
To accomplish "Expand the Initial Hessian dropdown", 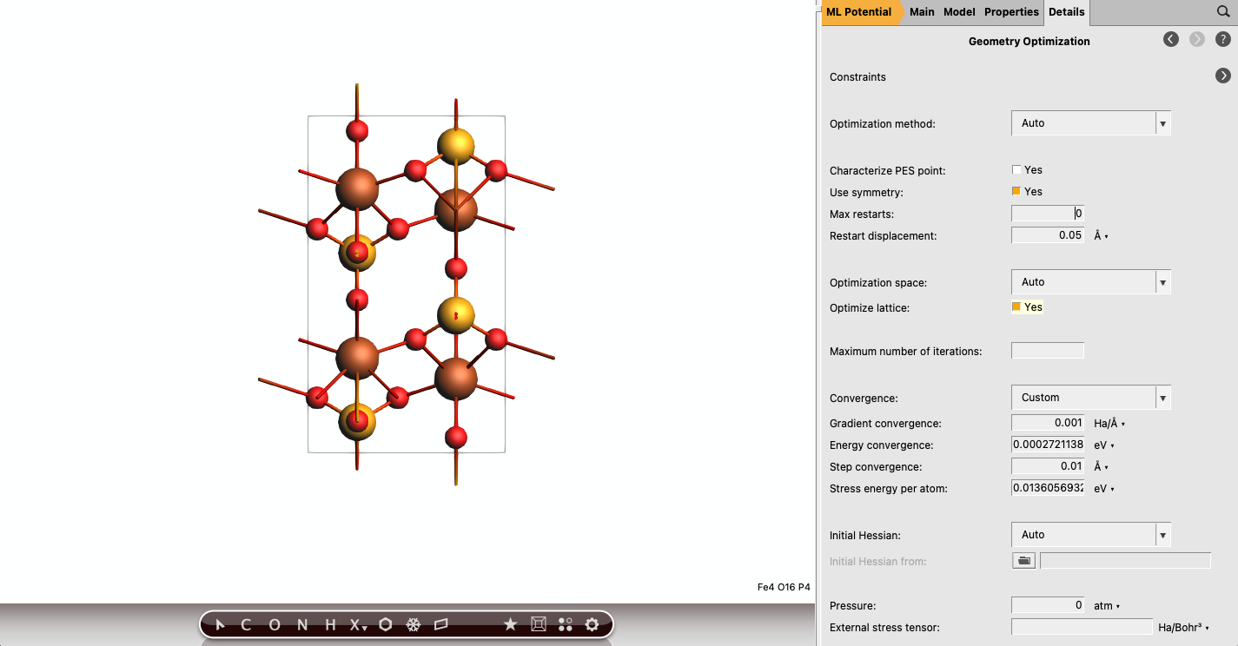I will pos(1090,535).
